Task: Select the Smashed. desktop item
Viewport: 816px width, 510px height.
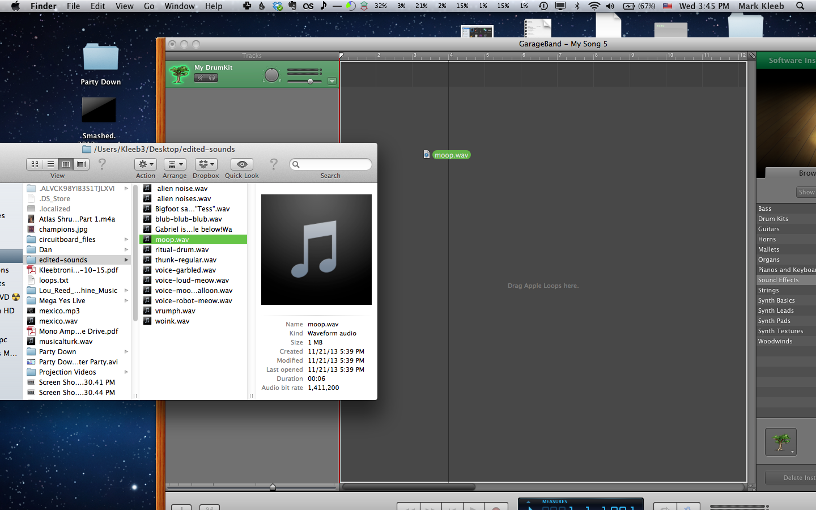Action: point(99,110)
